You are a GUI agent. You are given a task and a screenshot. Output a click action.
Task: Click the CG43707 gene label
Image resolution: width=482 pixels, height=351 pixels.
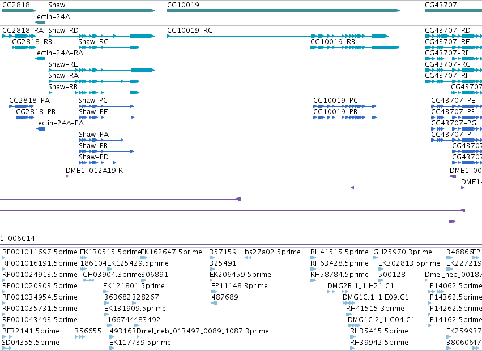[441, 5]
